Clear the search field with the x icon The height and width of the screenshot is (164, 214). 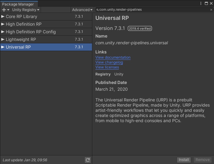[x=211, y=10]
